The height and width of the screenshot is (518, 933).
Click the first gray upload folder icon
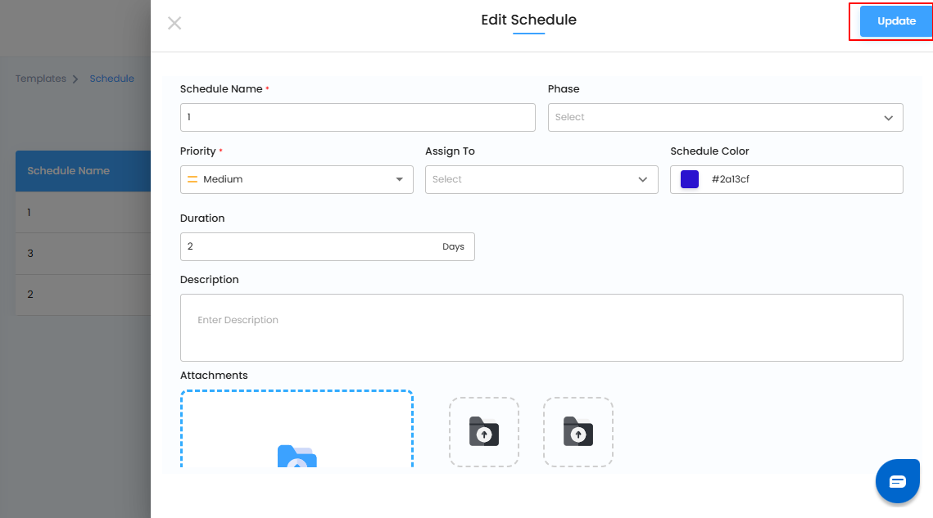point(483,432)
